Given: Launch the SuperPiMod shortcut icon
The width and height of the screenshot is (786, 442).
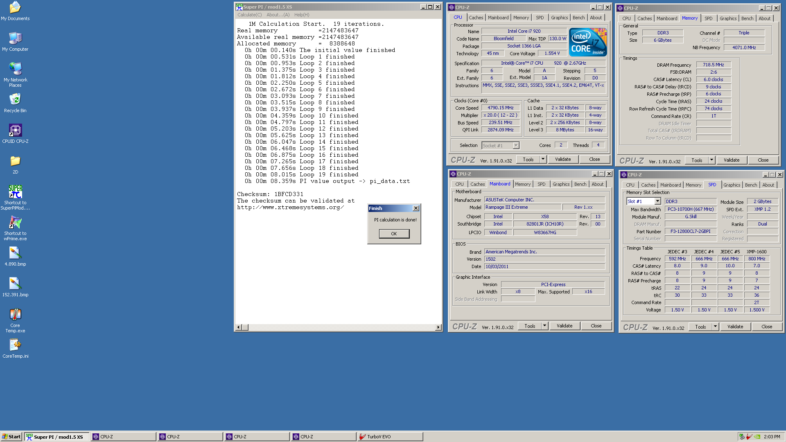Looking at the screenshot, I should tap(15, 197).
